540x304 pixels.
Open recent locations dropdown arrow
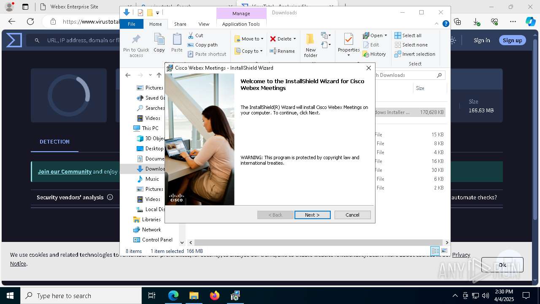(x=150, y=75)
